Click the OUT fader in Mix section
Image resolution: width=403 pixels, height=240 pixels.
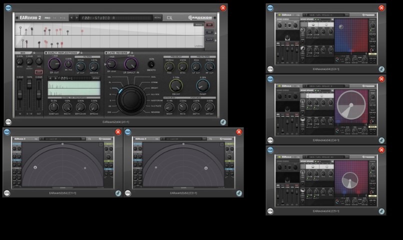point(39,95)
